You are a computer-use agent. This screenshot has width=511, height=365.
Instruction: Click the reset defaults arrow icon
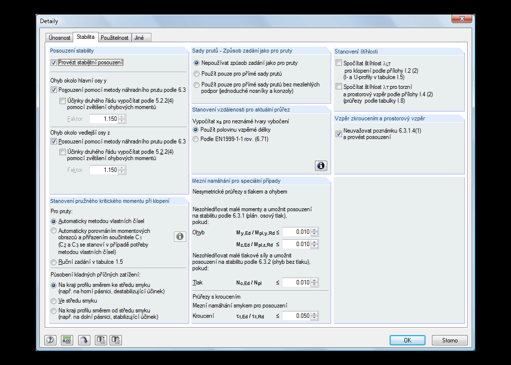[84, 340]
